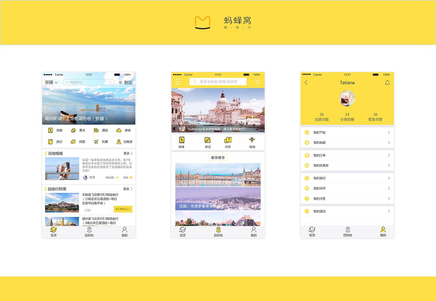Tap the ¥2395起/人 price button
This screenshot has height=301, width=436.
pos(123,209)
